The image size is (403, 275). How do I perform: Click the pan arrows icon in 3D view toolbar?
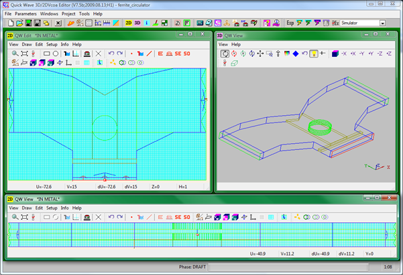pyautogui.click(x=260, y=53)
